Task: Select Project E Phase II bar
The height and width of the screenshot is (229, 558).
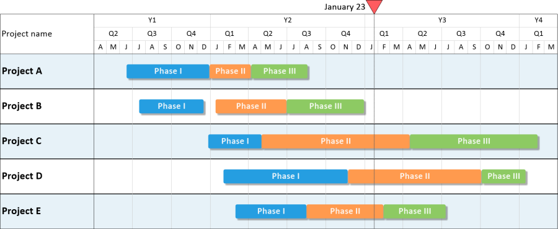Action: (345, 212)
